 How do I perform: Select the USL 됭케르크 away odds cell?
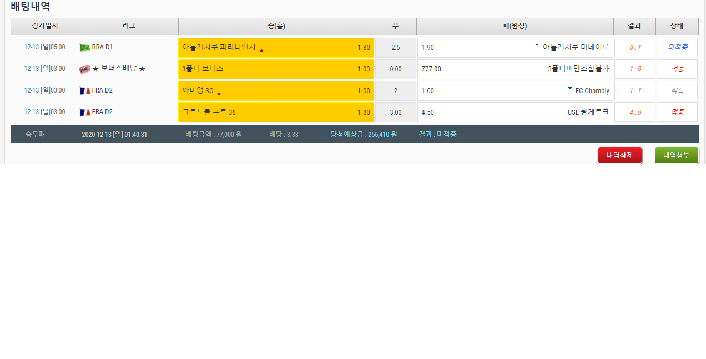[x=515, y=112]
